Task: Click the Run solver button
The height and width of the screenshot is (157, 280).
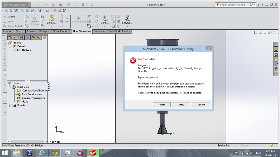Action: pyautogui.click(x=67, y=20)
